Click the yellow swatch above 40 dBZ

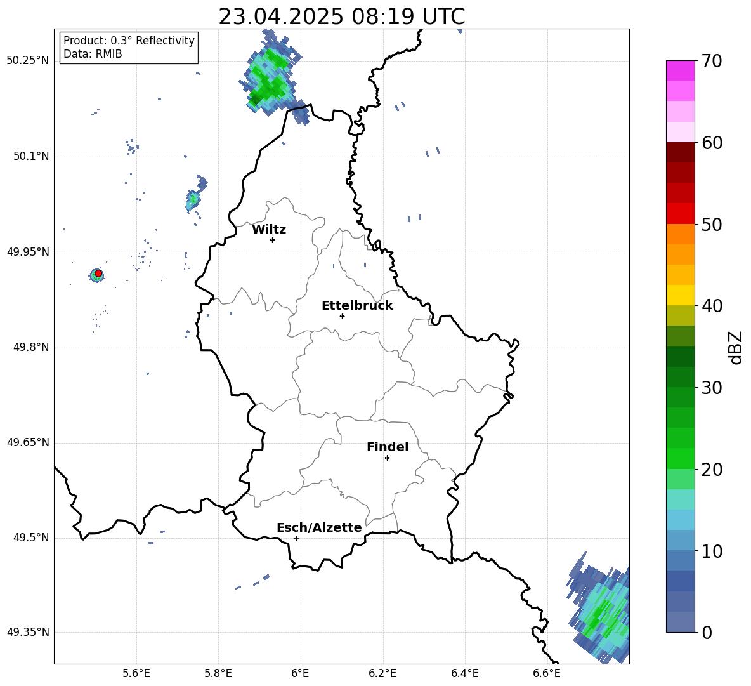click(681, 296)
